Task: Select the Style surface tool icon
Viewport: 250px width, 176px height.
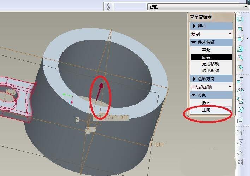Action: 240,120
